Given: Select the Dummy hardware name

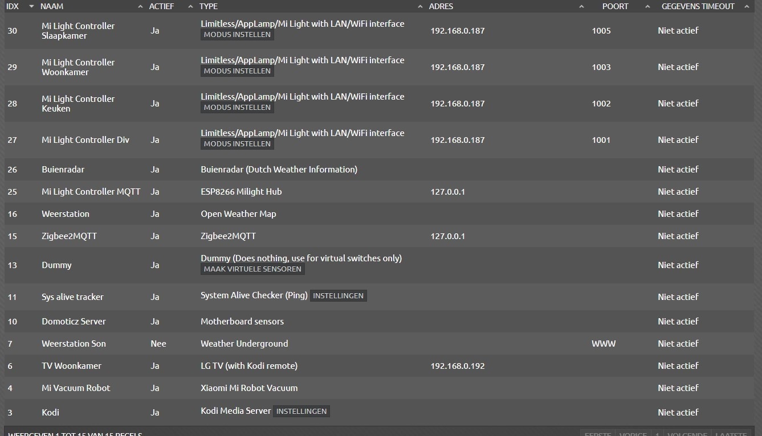Looking at the screenshot, I should pyautogui.click(x=56, y=265).
